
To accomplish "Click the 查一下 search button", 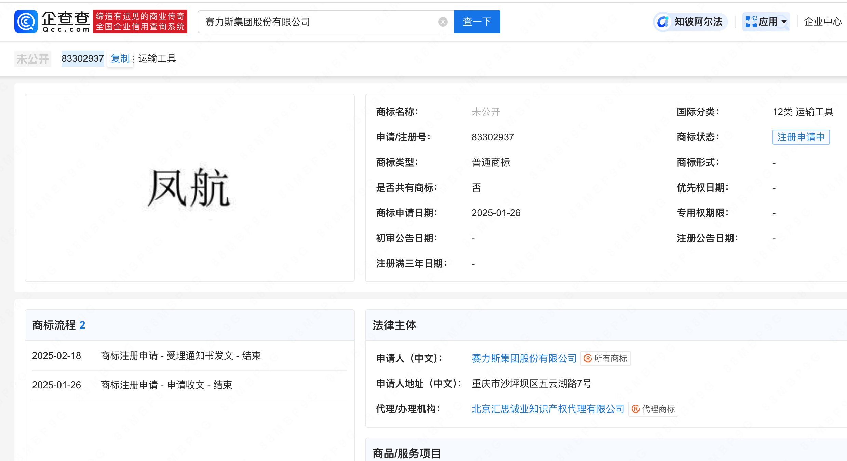I will tap(477, 22).
